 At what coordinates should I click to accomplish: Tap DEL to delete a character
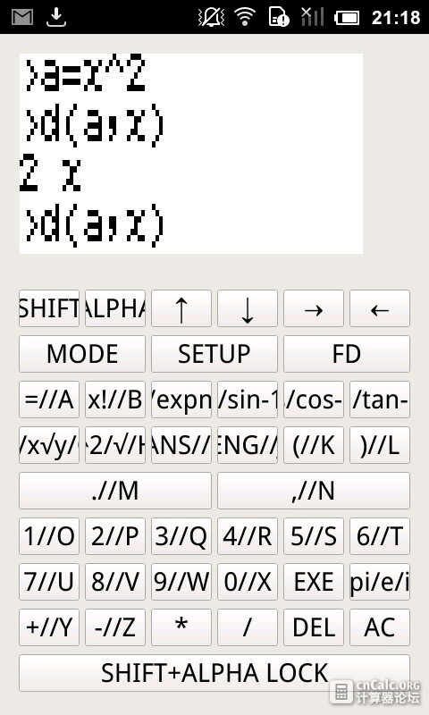coord(314,627)
